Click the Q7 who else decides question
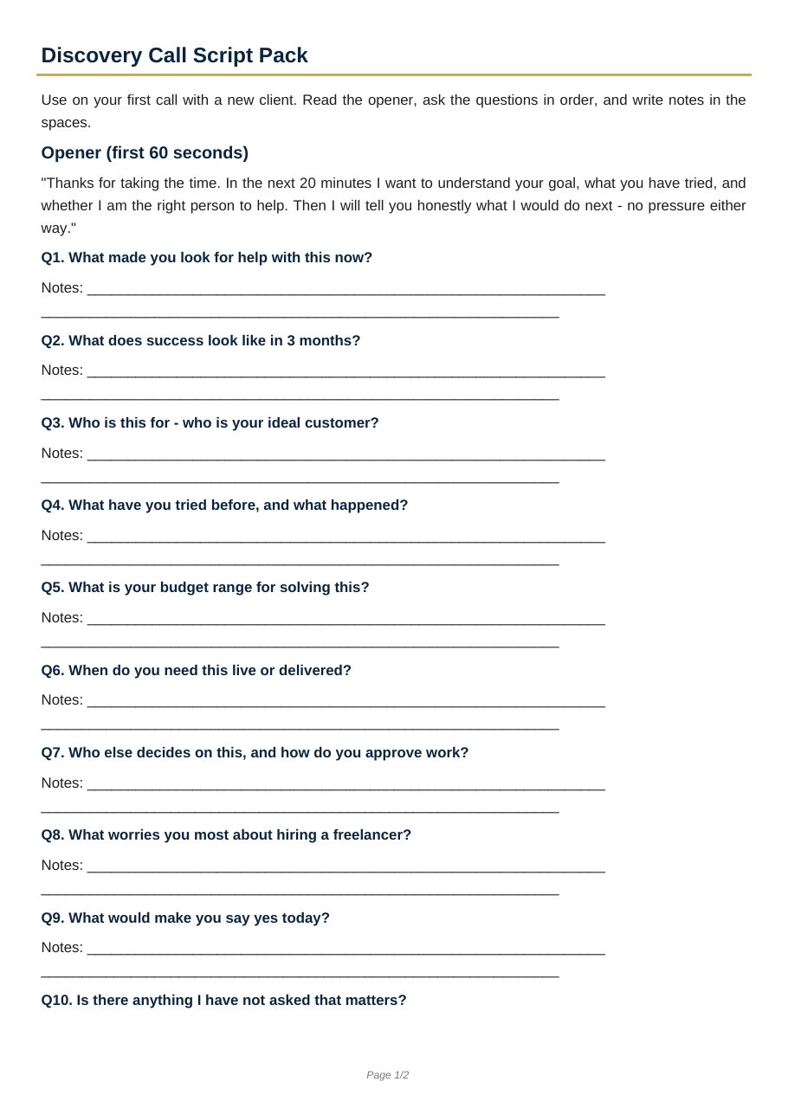The image size is (788, 1114). point(255,752)
